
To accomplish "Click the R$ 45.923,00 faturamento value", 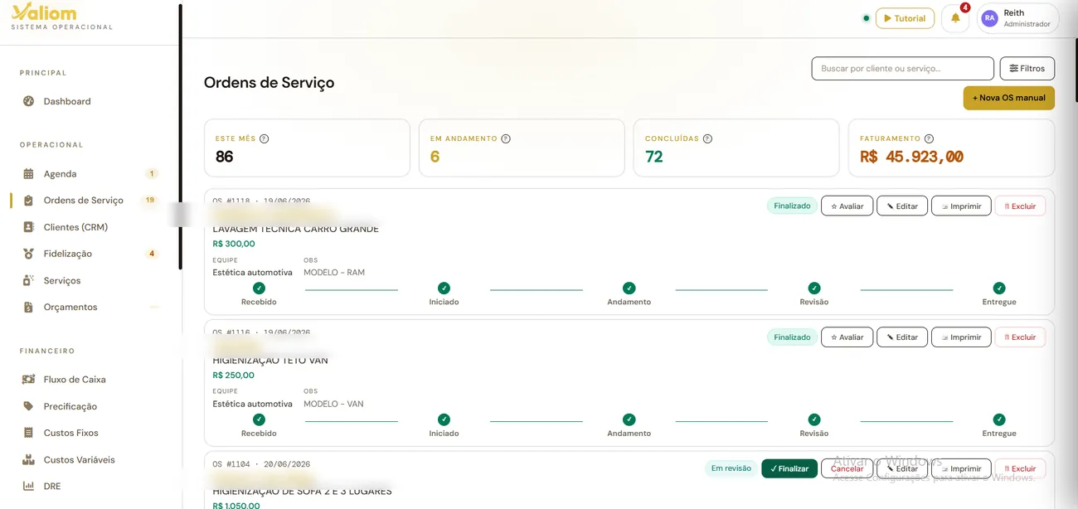I will [911, 157].
